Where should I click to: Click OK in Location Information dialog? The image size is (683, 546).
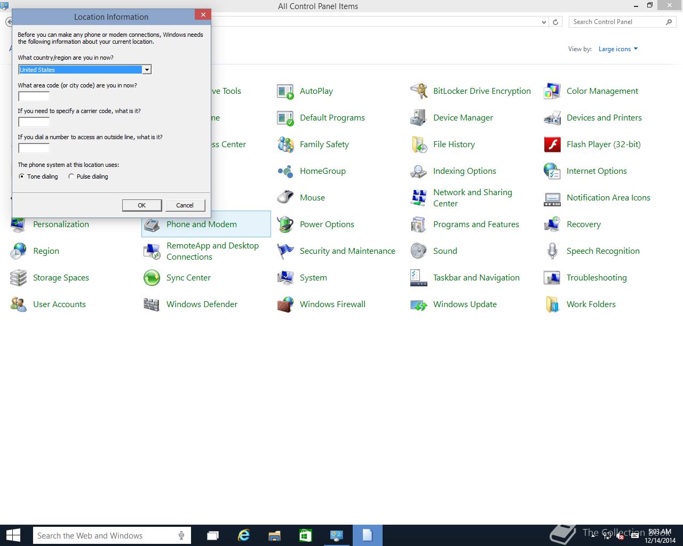(142, 205)
